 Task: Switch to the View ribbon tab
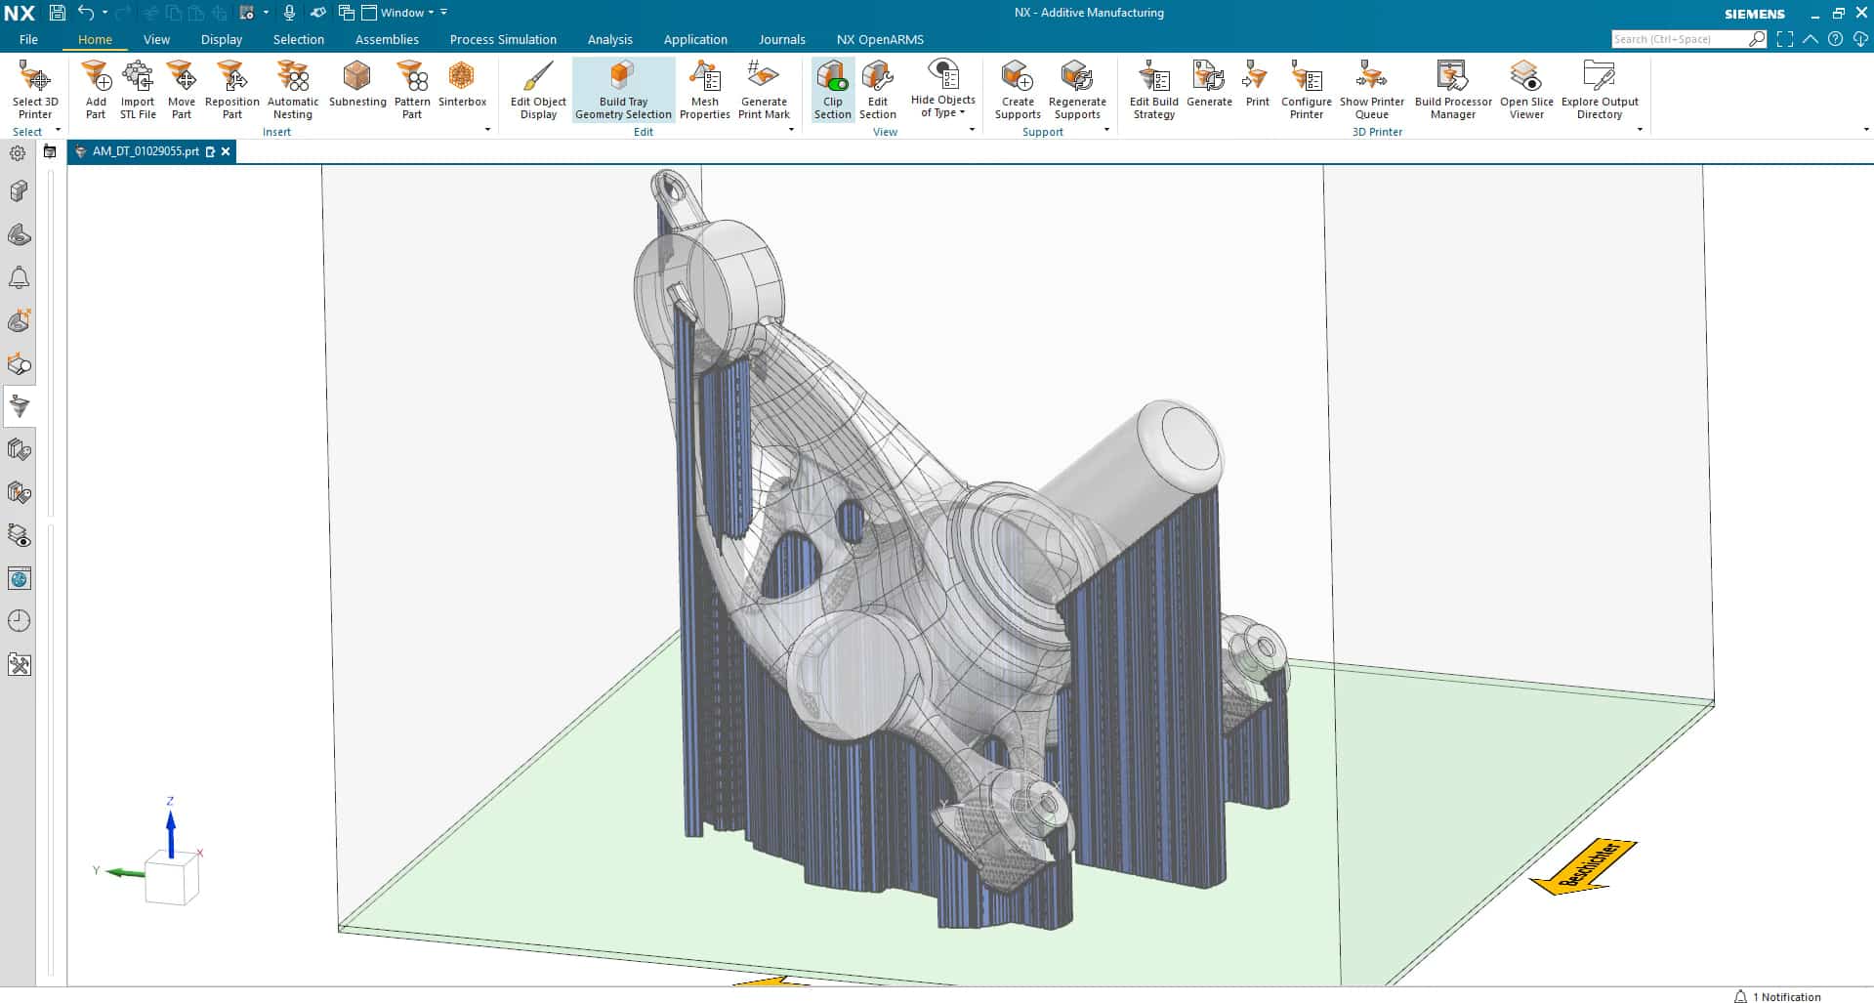point(156,39)
